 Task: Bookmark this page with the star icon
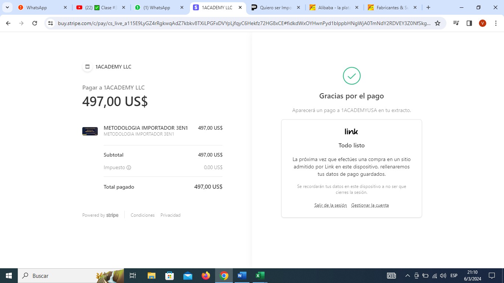(438, 23)
